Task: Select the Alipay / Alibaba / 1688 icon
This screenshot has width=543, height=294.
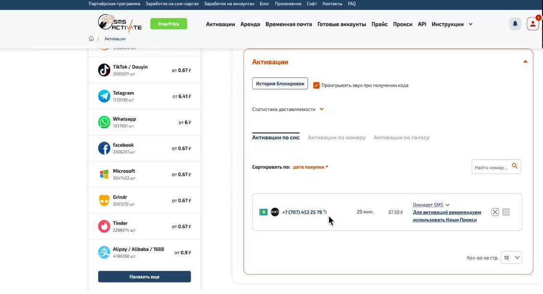Action: [x=104, y=252]
